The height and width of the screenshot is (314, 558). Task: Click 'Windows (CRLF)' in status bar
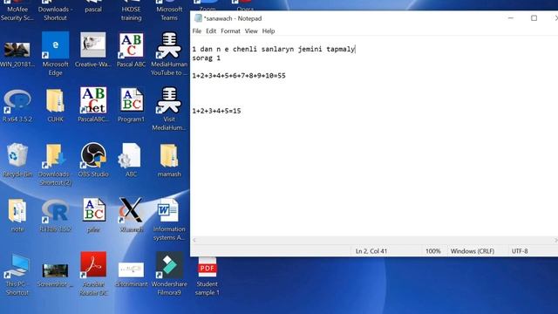[473, 251]
